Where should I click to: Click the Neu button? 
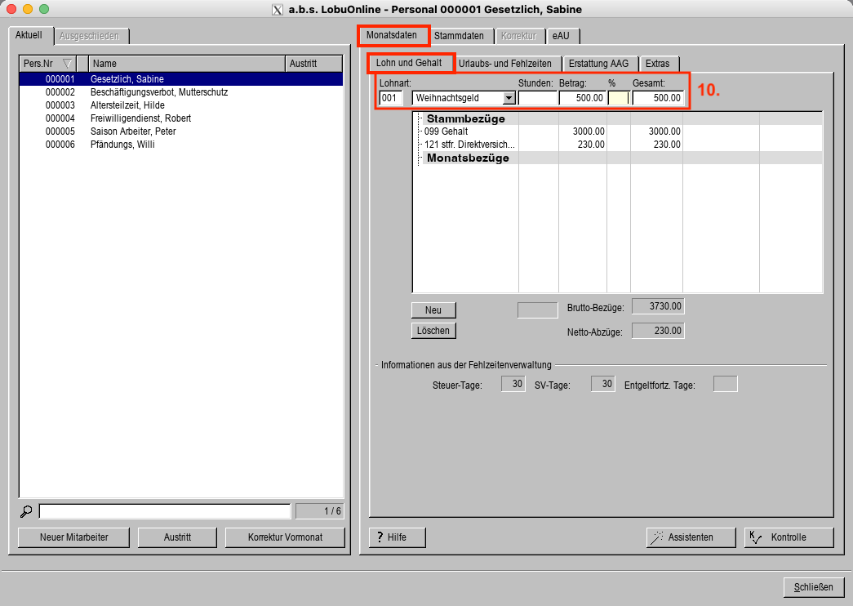click(433, 310)
